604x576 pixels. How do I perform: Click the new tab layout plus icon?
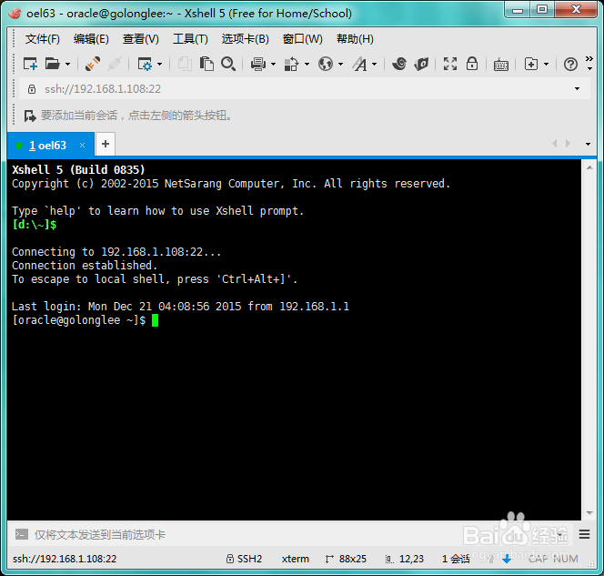tap(531, 64)
